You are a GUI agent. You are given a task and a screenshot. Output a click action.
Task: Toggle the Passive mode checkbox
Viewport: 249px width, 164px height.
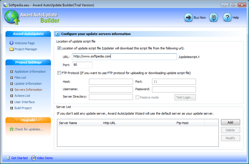point(137,97)
